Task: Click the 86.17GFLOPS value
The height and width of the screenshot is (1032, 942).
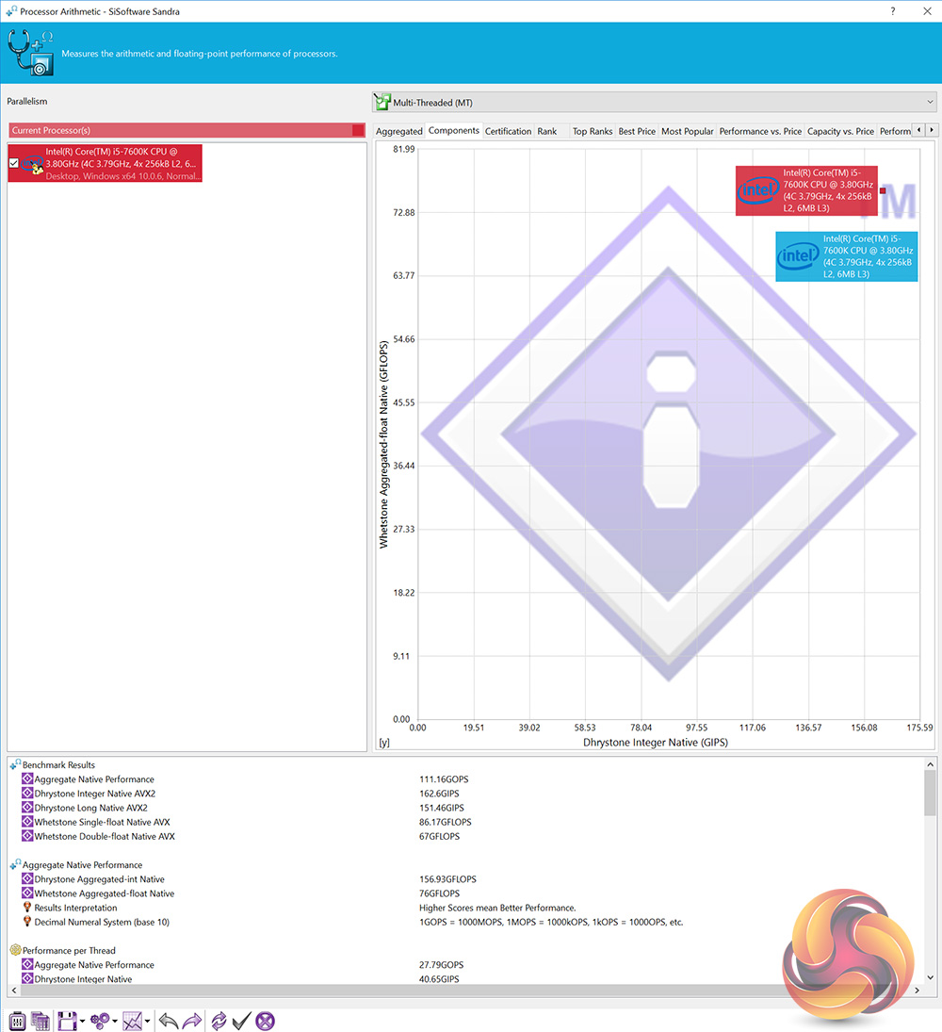Action: coord(446,822)
